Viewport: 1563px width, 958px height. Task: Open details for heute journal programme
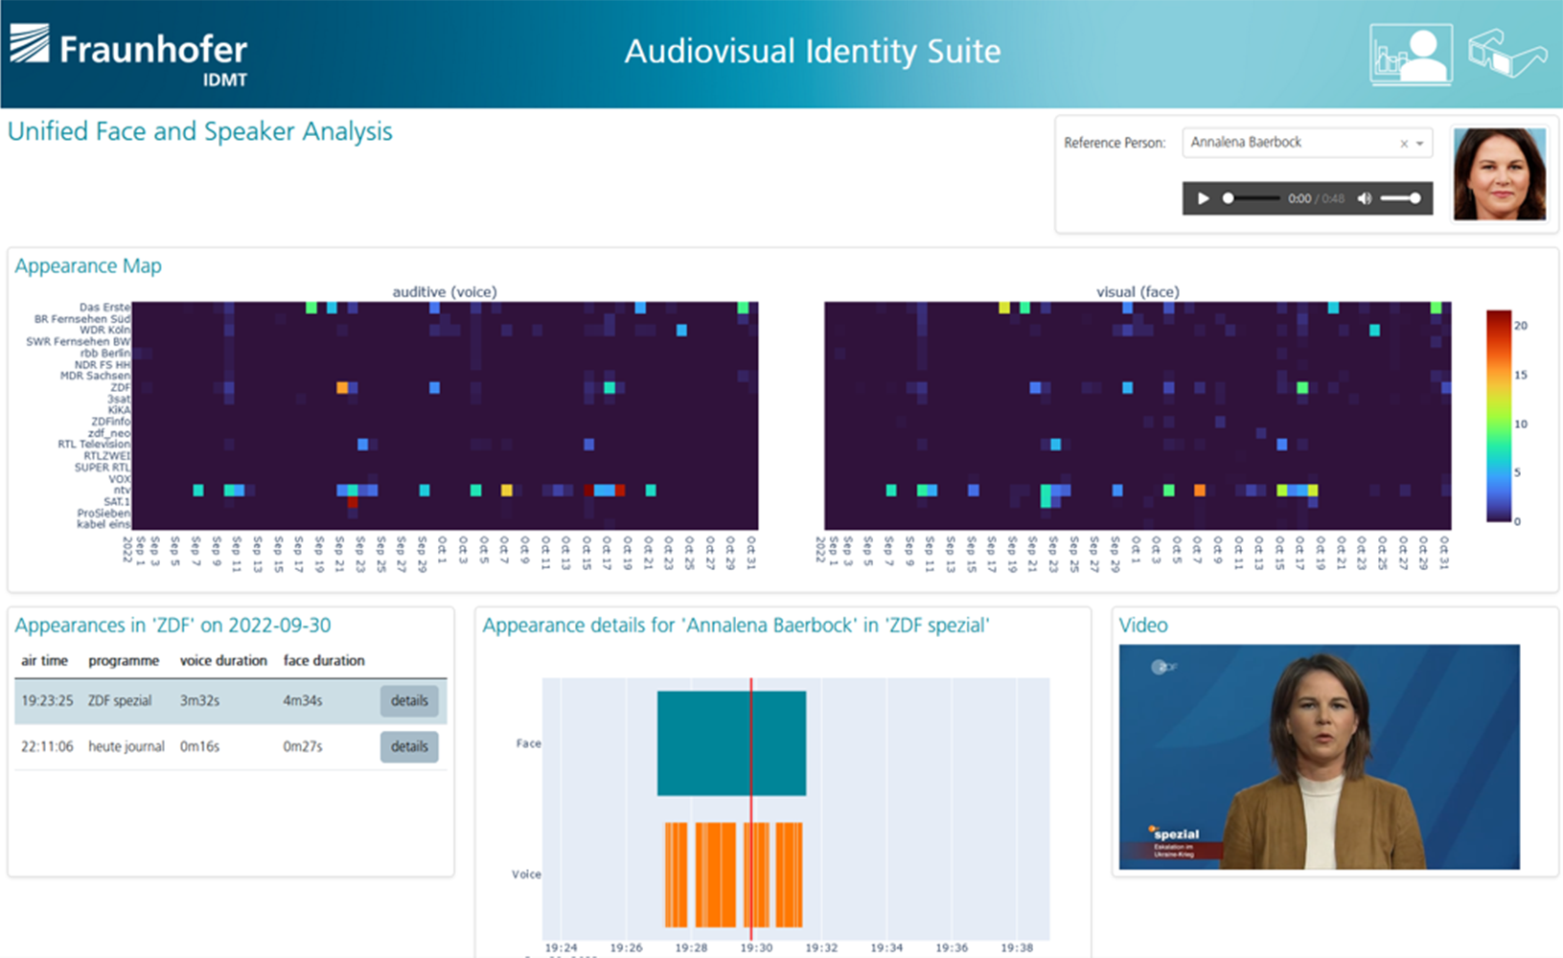pyautogui.click(x=409, y=747)
